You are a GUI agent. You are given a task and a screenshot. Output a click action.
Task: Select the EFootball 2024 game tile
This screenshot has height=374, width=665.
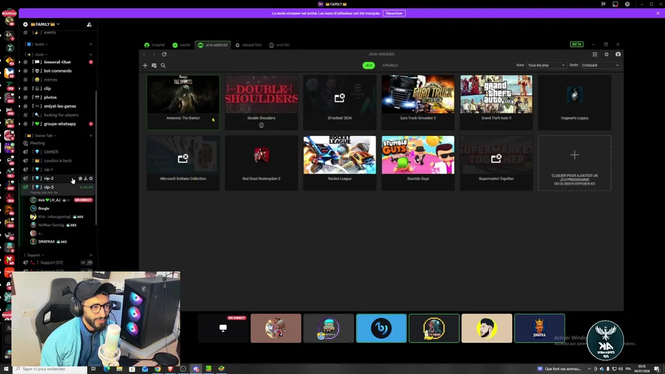340,102
